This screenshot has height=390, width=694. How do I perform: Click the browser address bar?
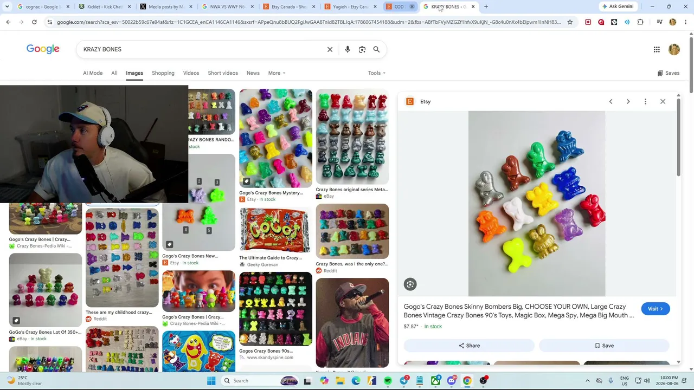pyautogui.click(x=309, y=22)
